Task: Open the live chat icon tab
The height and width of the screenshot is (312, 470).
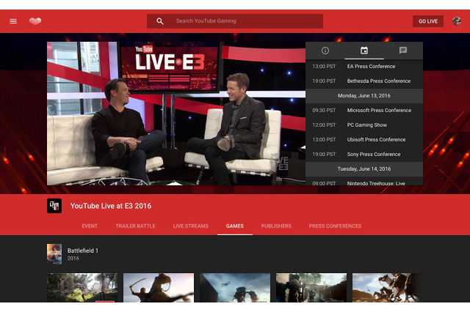Action: coord(402,51)
